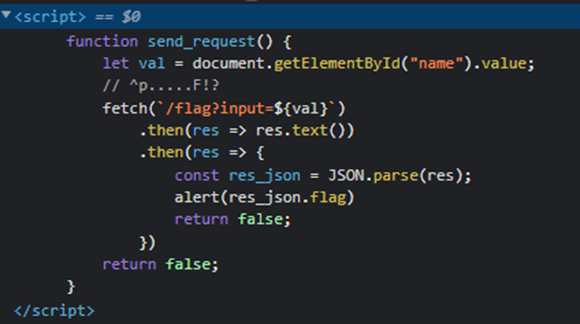Click the 'const res_json = JSON.parse(res);' line

click(x=323, y=176)
